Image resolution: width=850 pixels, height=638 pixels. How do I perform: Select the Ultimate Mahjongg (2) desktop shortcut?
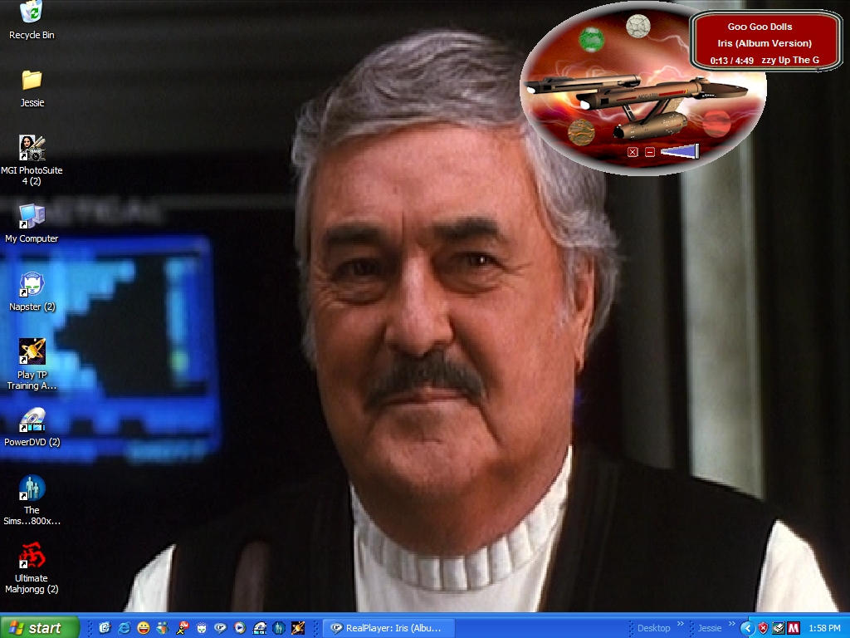[x=32, y=568]
